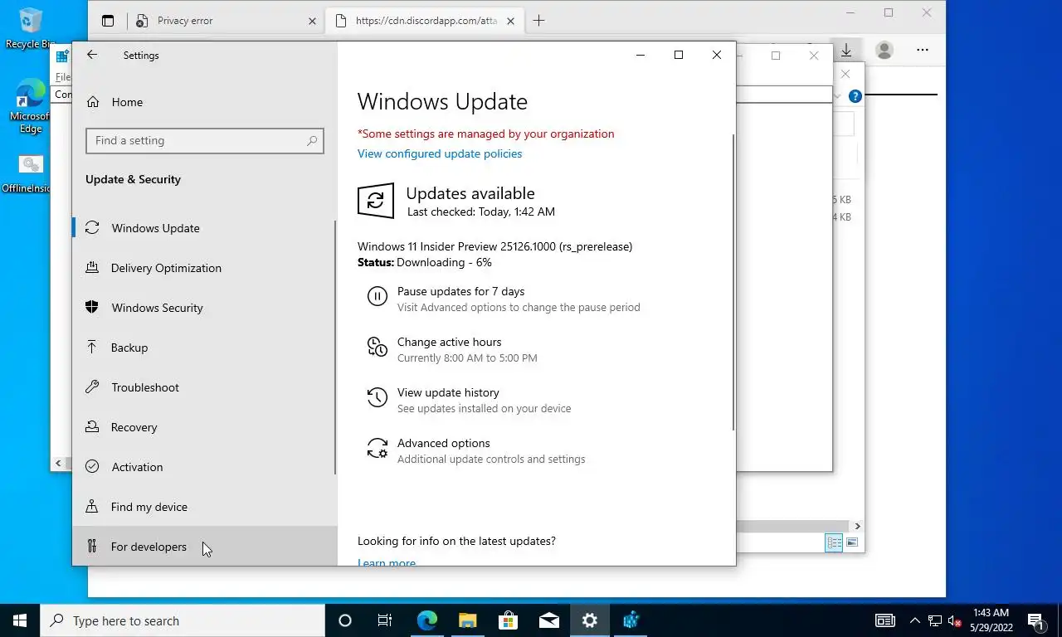Open the File menu in background window

(63, 77)
